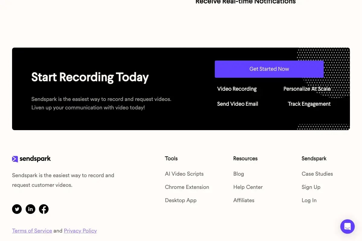
Task: Click 'Liven up your communication with video today!'
Action: tap(88, 108)
